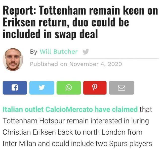
Task: Open Will Butcher's Twitter bird icon
Action: click(86, 52)
